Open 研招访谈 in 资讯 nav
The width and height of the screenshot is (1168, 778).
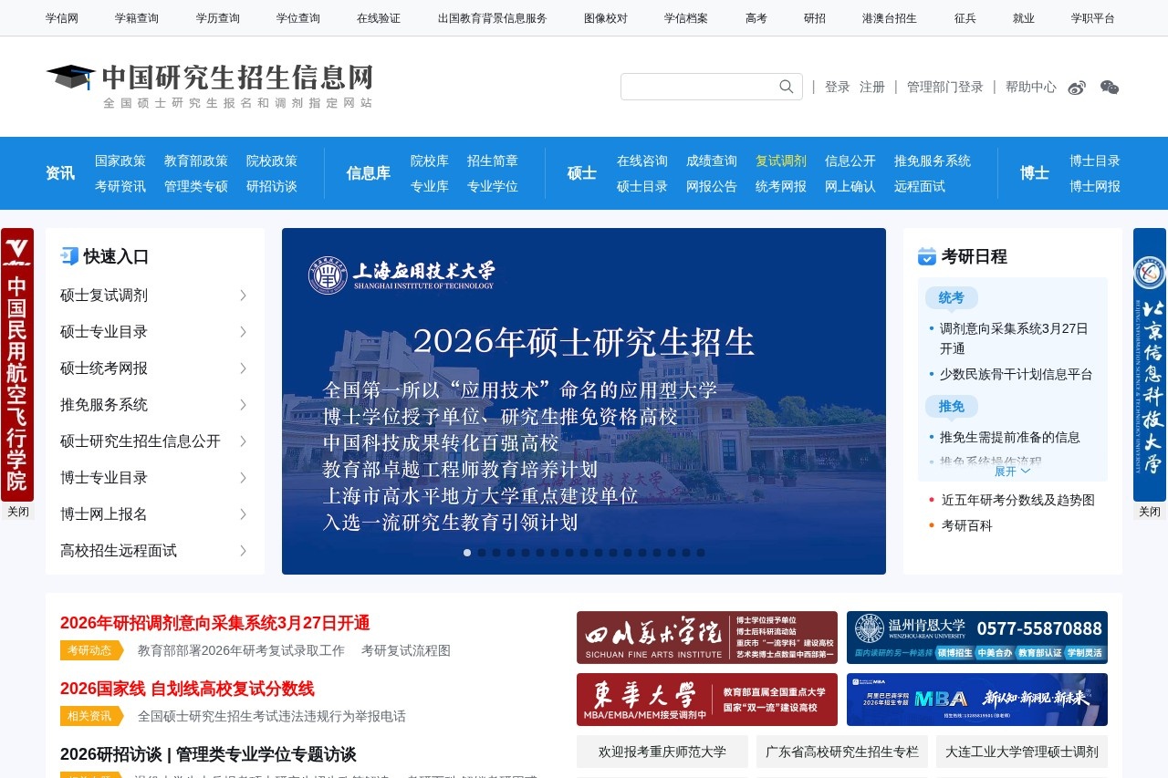pyautogui.click(x=272, y=186)
